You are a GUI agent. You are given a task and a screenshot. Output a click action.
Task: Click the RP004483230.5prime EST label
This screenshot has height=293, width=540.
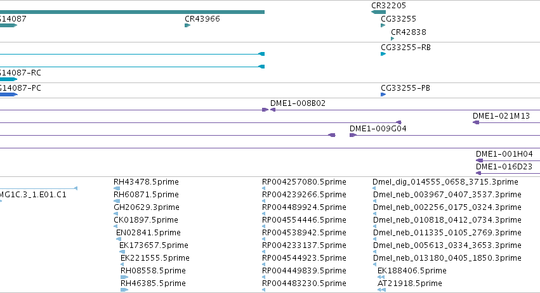(304, 283)
